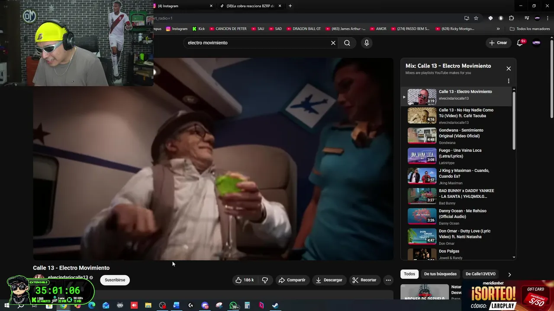This screenshot has height=311, width=554.
Task: Click the Crear button
Action: (x=498, y=43)
